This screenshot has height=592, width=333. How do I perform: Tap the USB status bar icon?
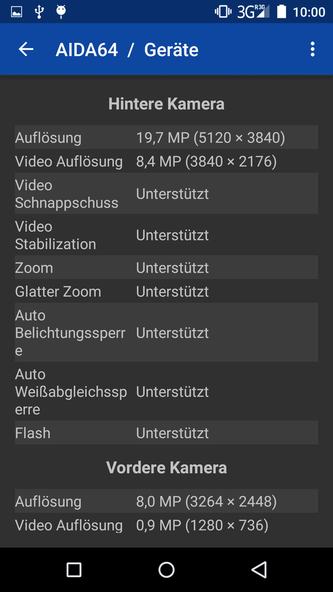pos(39,12)
